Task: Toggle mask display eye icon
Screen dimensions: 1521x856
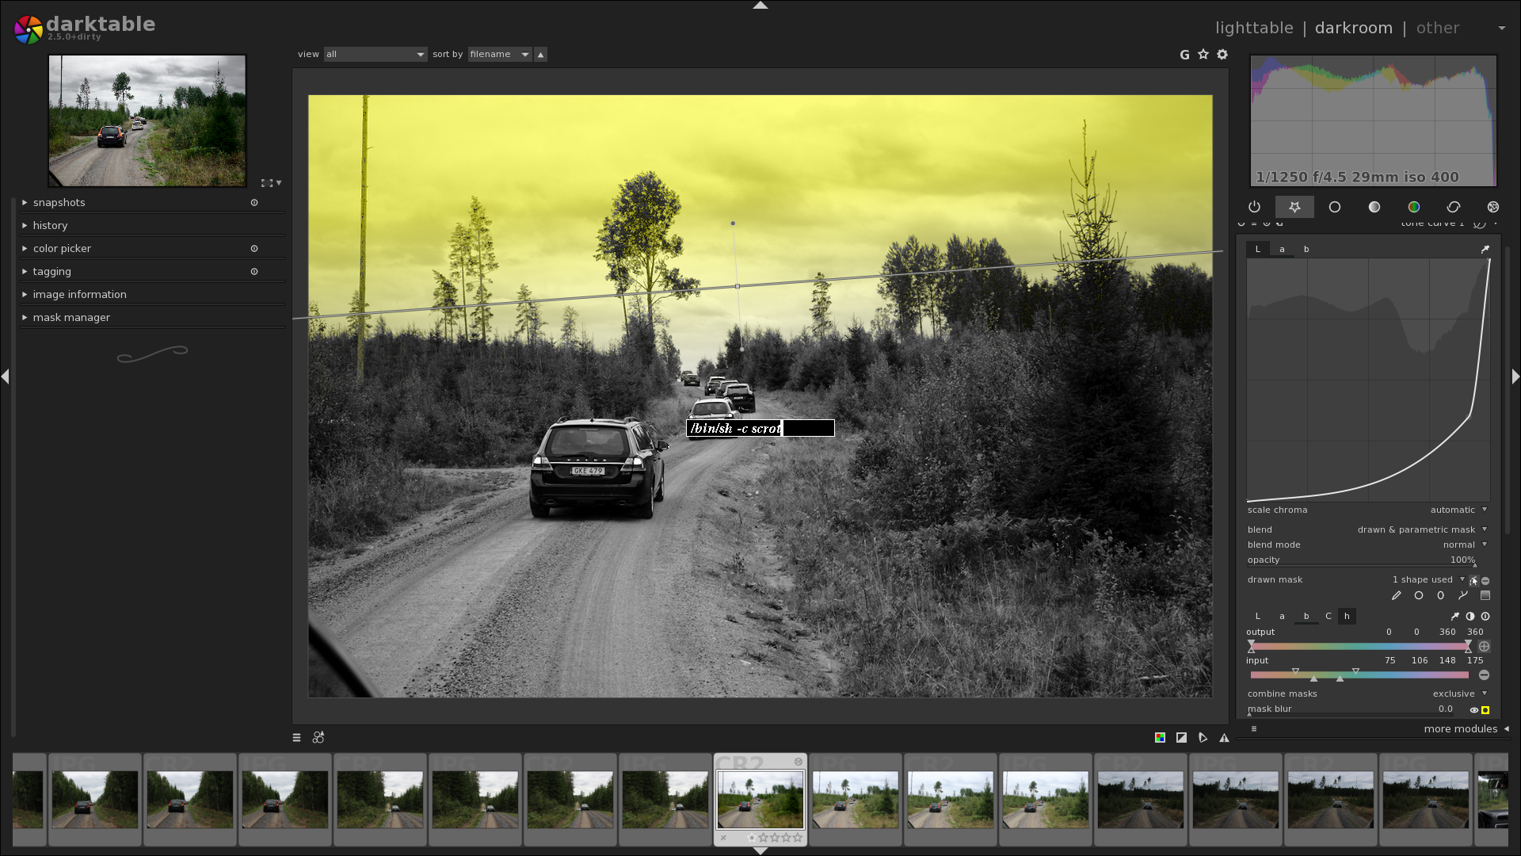Action: coord(1473,710)
